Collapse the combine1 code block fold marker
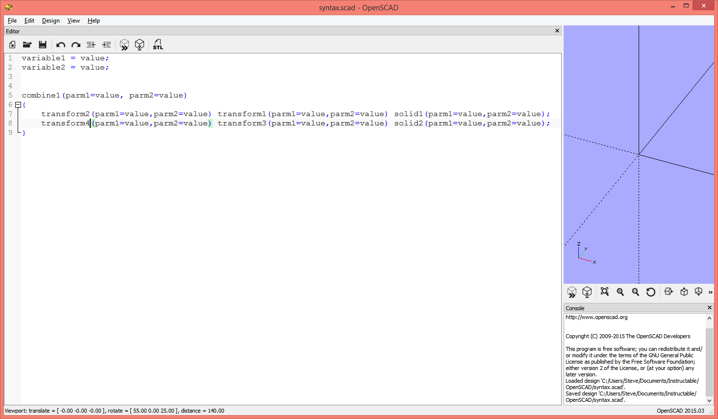718x419 pixels. (x=18, y=104)
